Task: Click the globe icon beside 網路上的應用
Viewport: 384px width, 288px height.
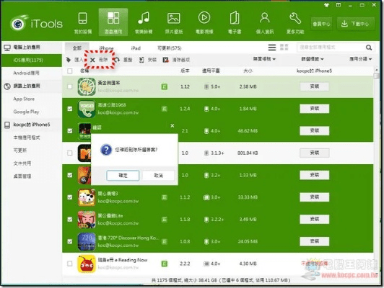Action: point(7,86)
